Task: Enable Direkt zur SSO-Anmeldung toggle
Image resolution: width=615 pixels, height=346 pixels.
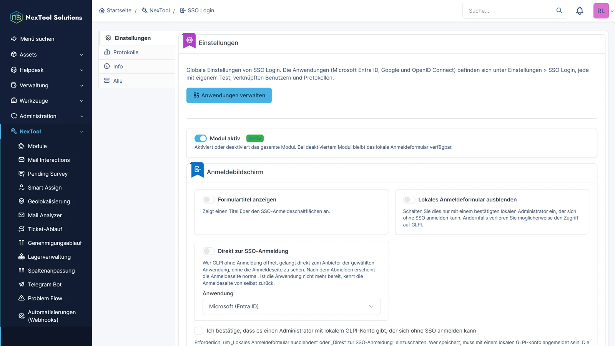Action: pos(209,251)
